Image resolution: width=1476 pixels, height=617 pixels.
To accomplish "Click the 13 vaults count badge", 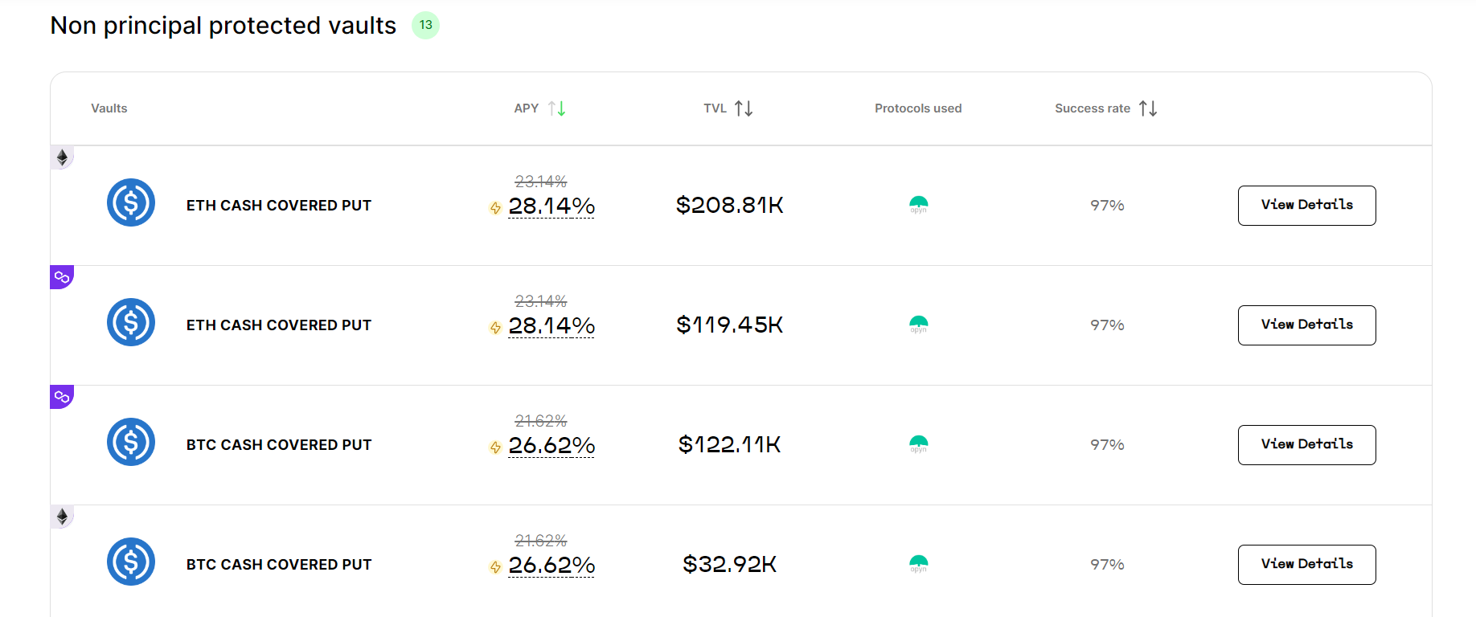I will pos(425,26).
